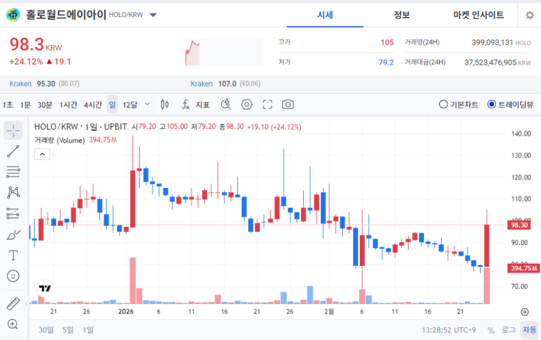Click the mini price sparkline thumbnail
Image resolution: width=541 pixels, height=340 pixels.
click(x=223, y=52)
